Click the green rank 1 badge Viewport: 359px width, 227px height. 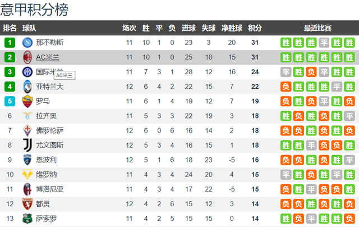point(10,43)
